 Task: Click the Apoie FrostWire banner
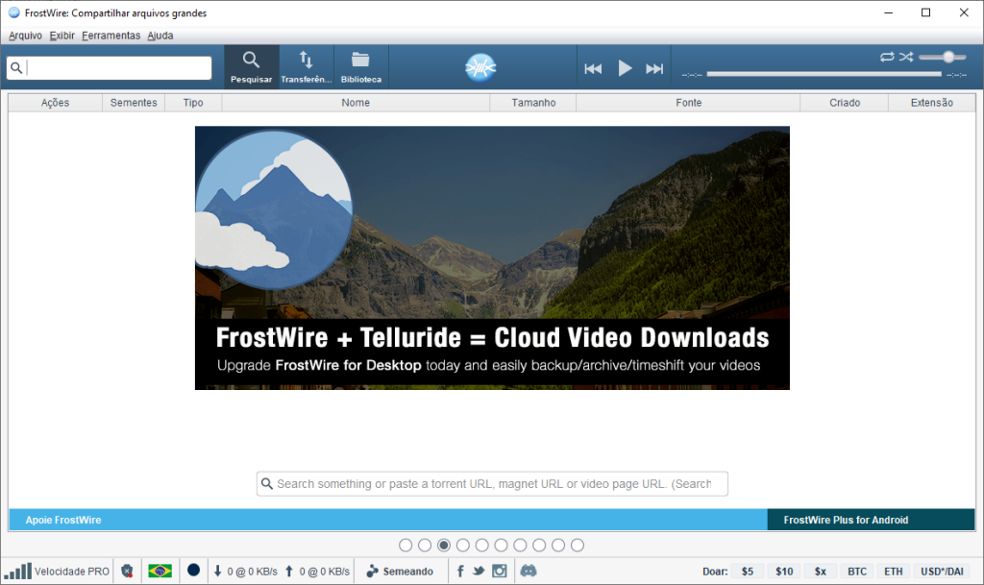click(62, 520)
